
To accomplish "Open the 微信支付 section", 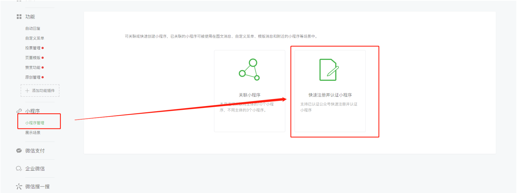I will (x=35, y=151).
